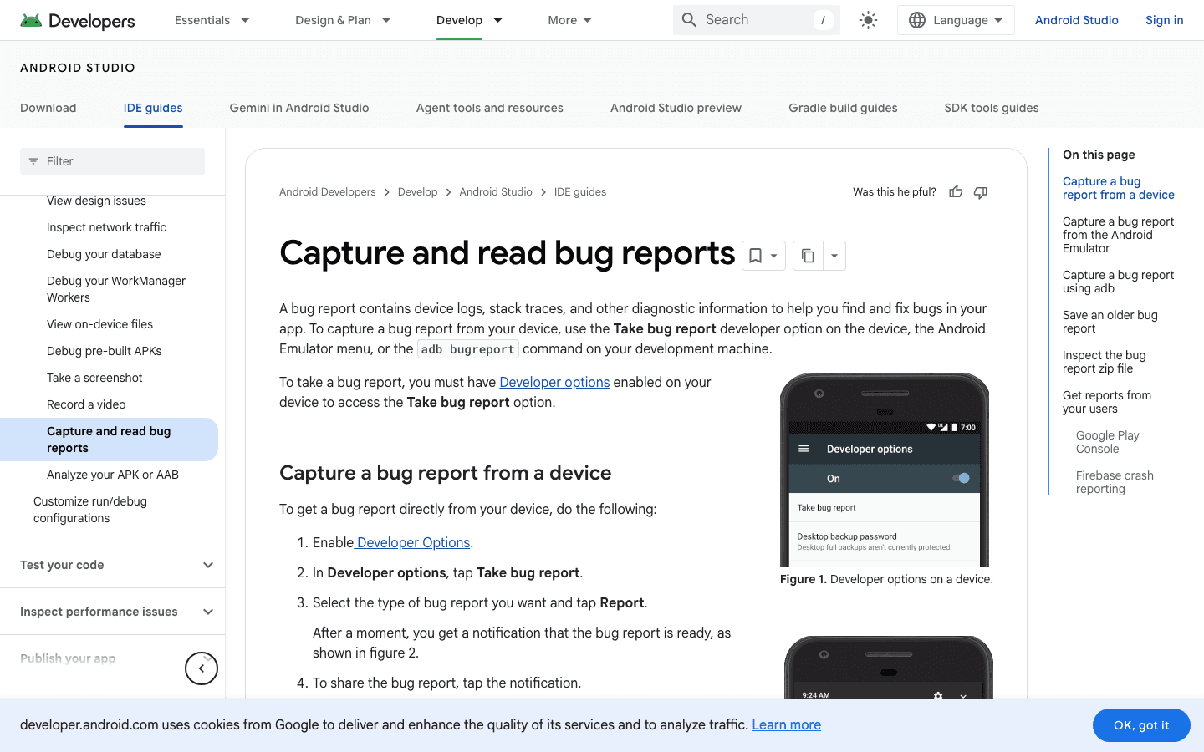1204x752 pixels.
Task: Open the site search icon
Action: pos(688,19)
